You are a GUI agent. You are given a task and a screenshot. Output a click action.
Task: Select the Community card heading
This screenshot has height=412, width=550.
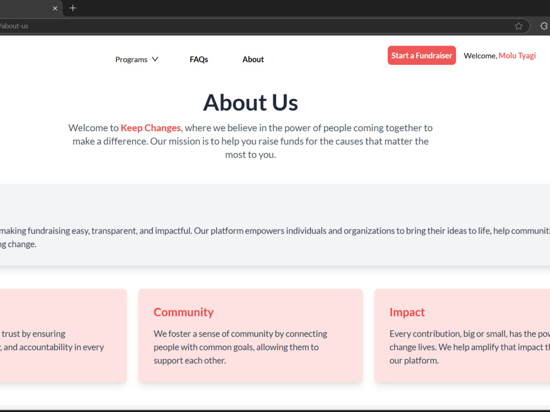click(x=184, y=312)
